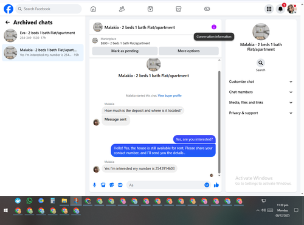Expand Chat members section
304x225 pixels.
[x=261, y=92]
